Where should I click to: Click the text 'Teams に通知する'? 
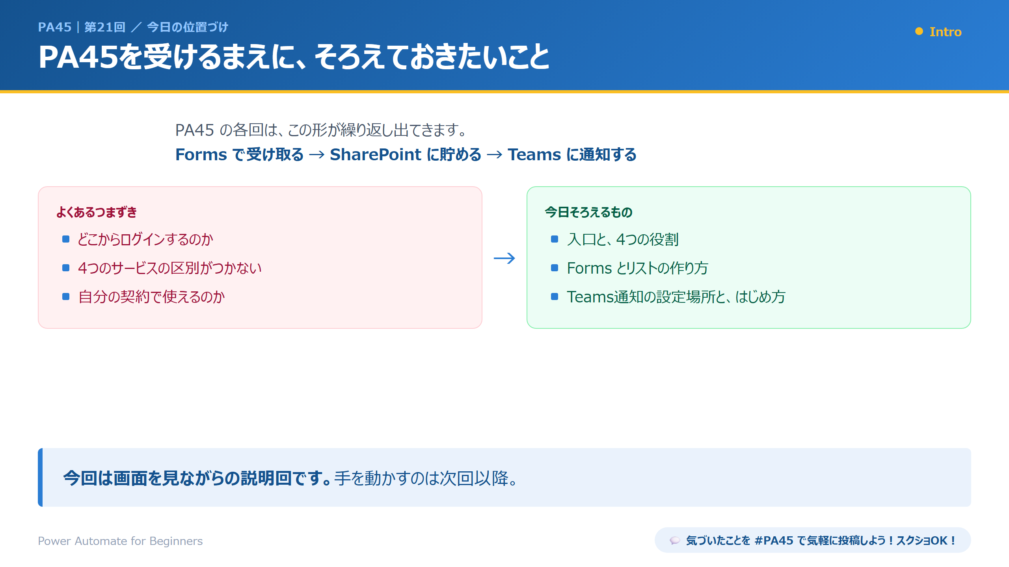tap(572, 154)
